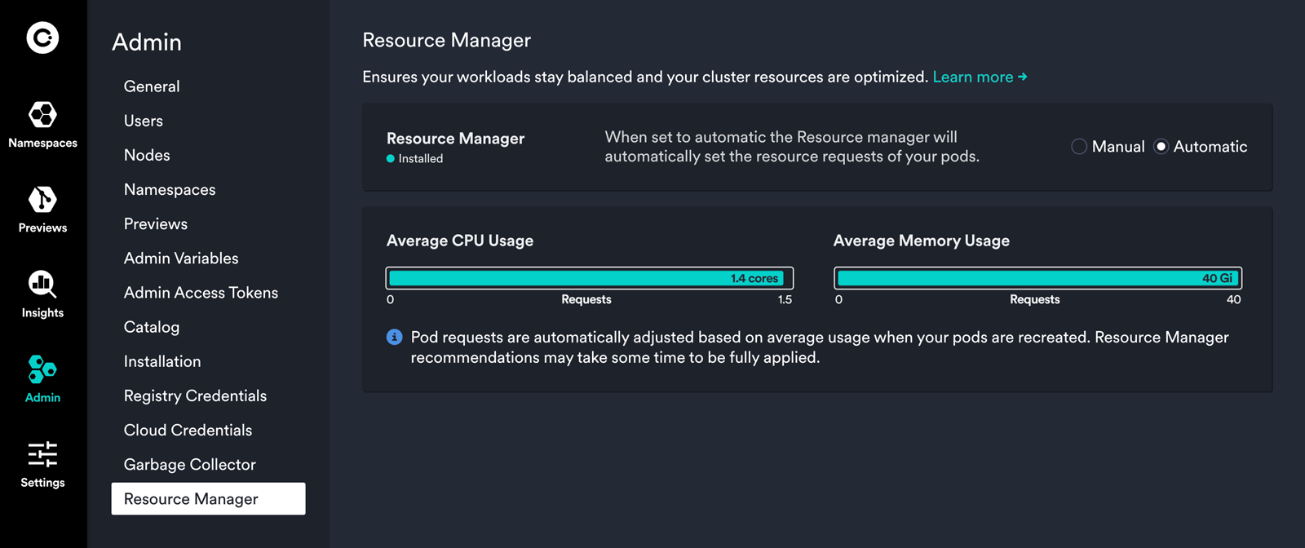Image resolution: width=1305 pixels, height=548 pixels.
Task: Go to Users admin page
Action: [144, 121]
